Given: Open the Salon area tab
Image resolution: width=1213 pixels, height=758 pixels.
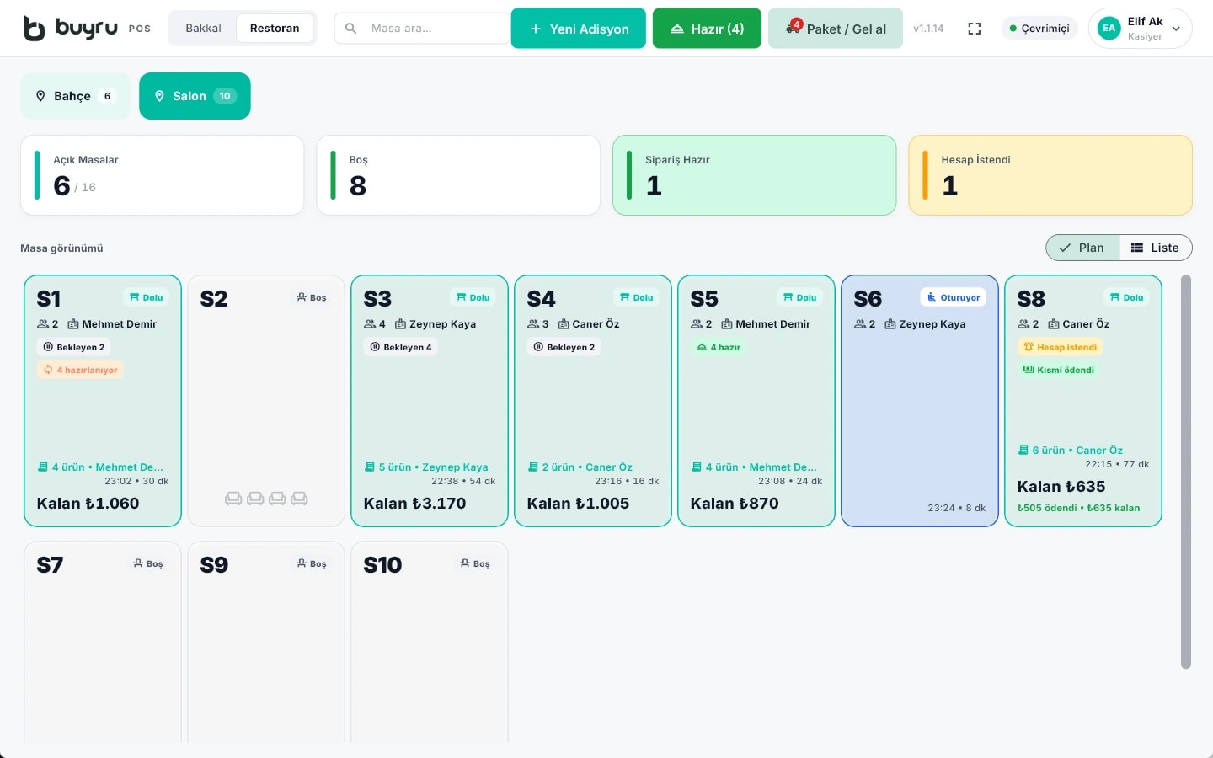Looking at the screenshot, I should pyautogui.click(x=195, y=96).
